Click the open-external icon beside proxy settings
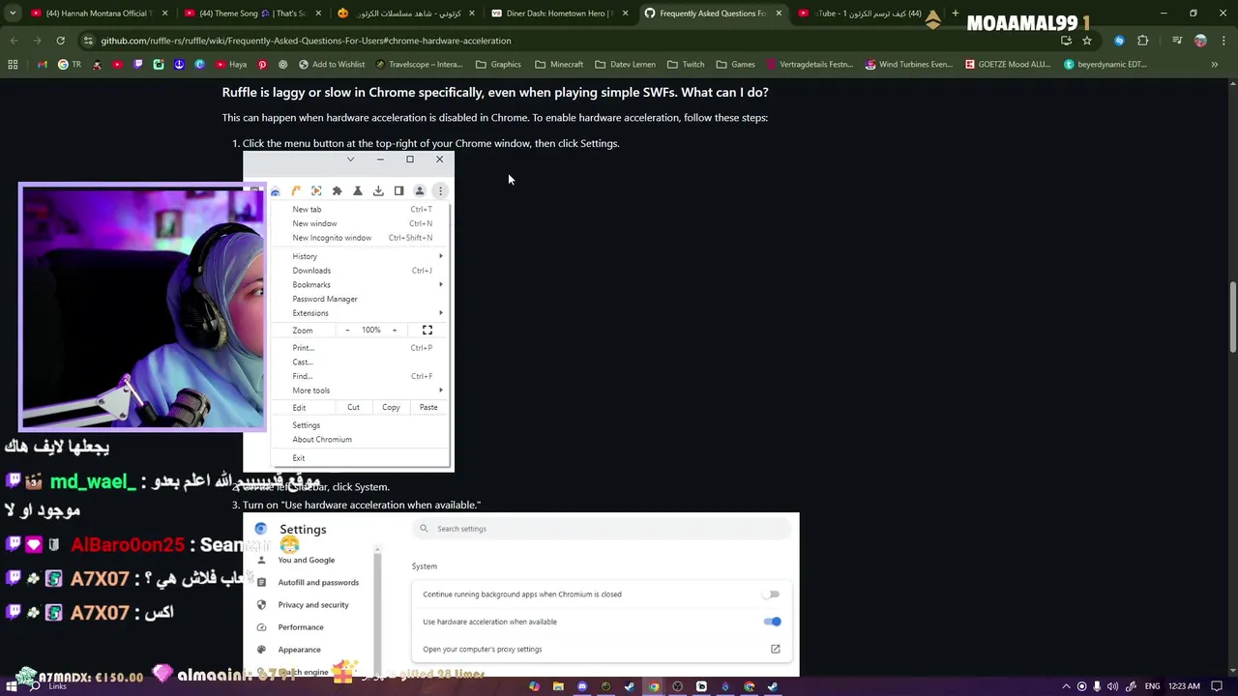Viewport: 1238px width, 696px height. [775, 650]
